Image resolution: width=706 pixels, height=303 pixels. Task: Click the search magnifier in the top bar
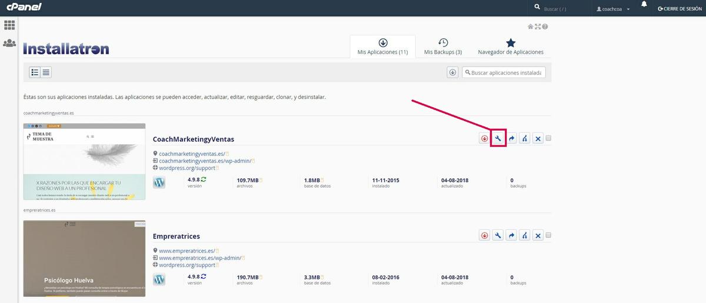pyautogui.click(x=537, y=7)
